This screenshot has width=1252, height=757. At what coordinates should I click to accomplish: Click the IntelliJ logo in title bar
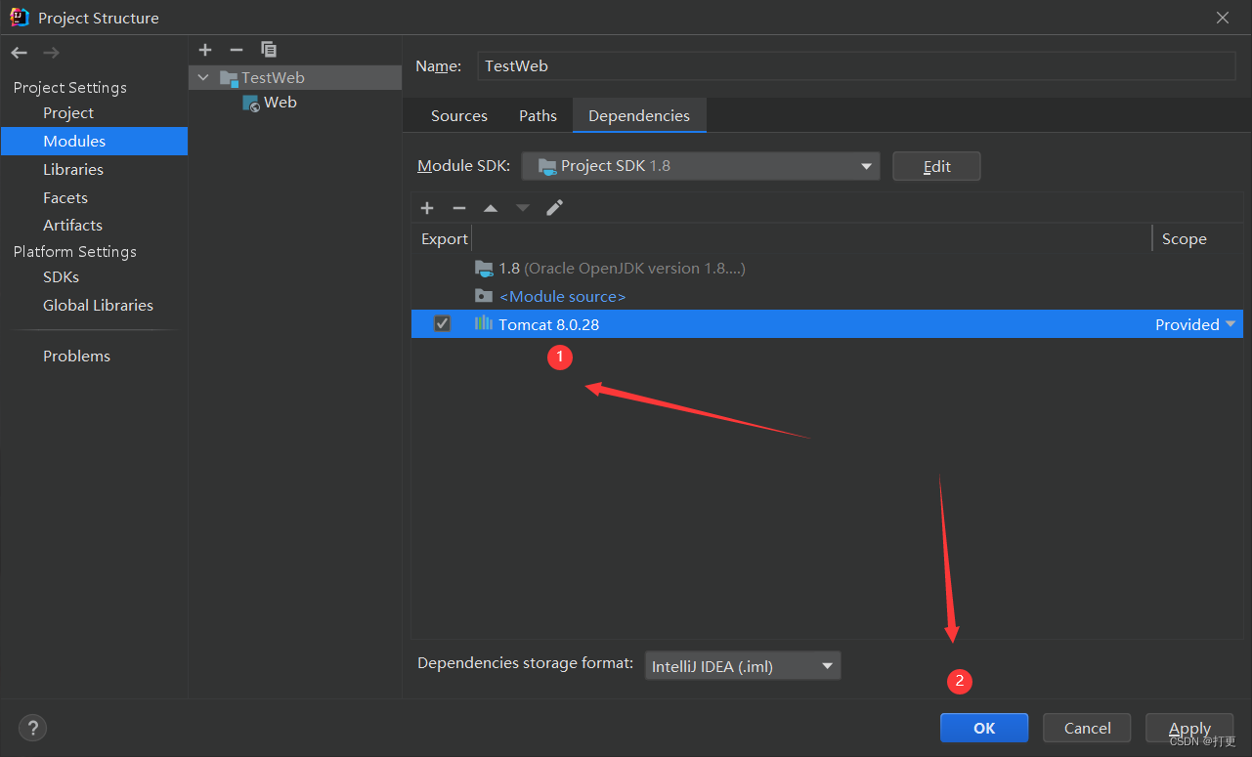pyautogui.click(x=20, y=18)
